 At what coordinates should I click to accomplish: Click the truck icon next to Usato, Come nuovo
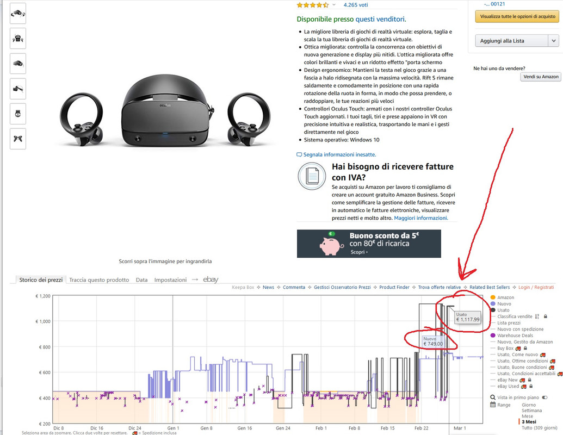coord(542,355)
